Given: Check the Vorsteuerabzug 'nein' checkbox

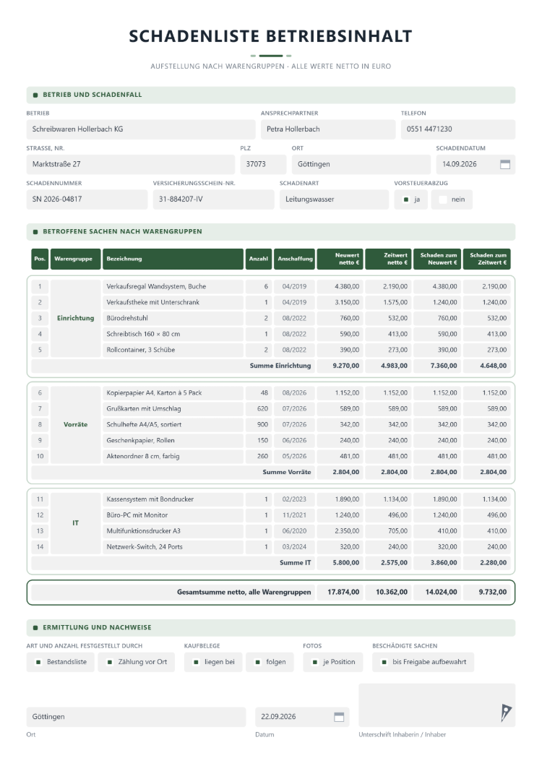Looking at the screenshot, I should (443, 199).
